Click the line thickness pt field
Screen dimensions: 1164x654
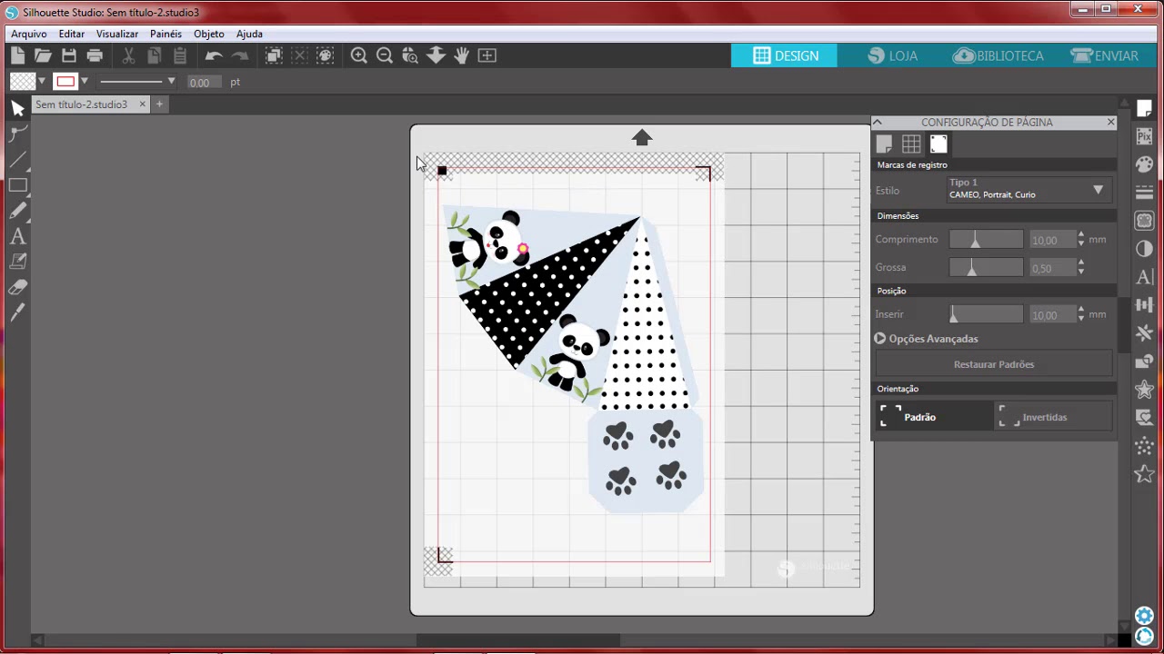204,82
